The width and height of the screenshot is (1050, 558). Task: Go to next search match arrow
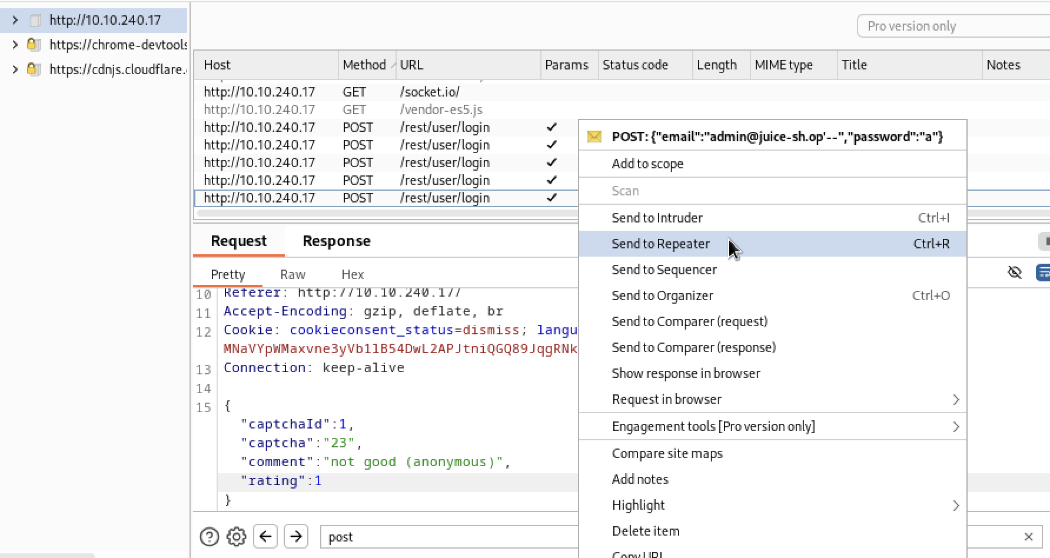click(296, 537)
